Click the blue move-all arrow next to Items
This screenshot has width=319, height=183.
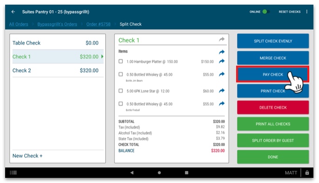(222, 52)
